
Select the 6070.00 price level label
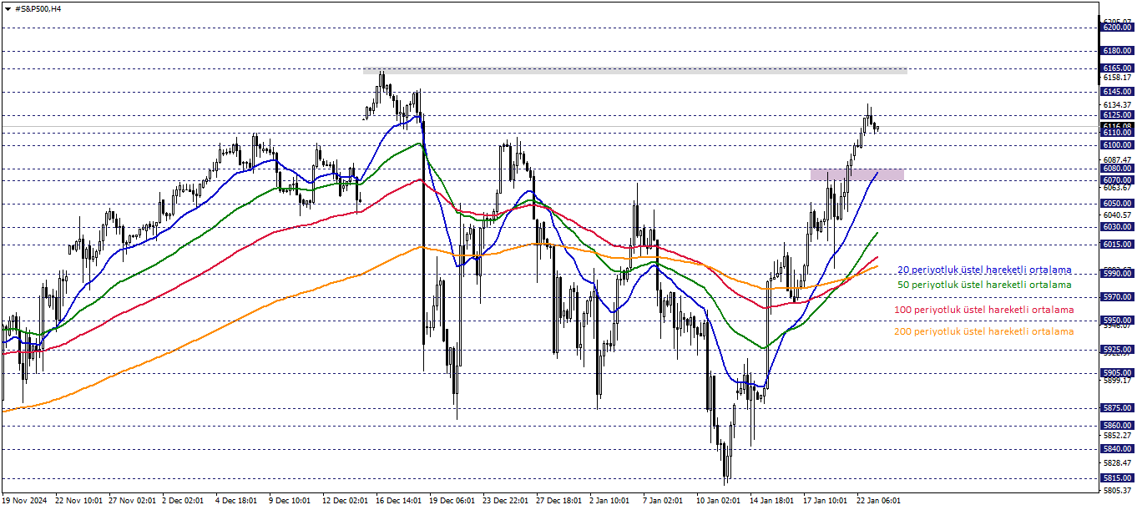click(x=1117, y=179)
